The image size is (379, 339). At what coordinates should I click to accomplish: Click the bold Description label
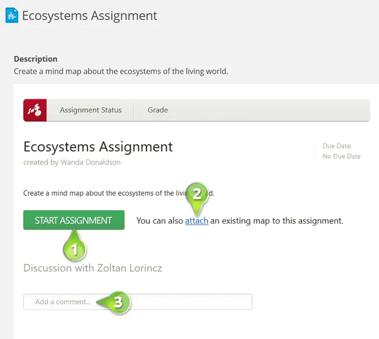[36, 59]
